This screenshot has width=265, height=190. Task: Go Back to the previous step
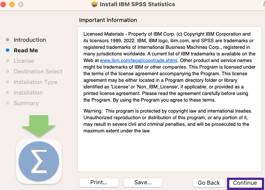[209, 183]
